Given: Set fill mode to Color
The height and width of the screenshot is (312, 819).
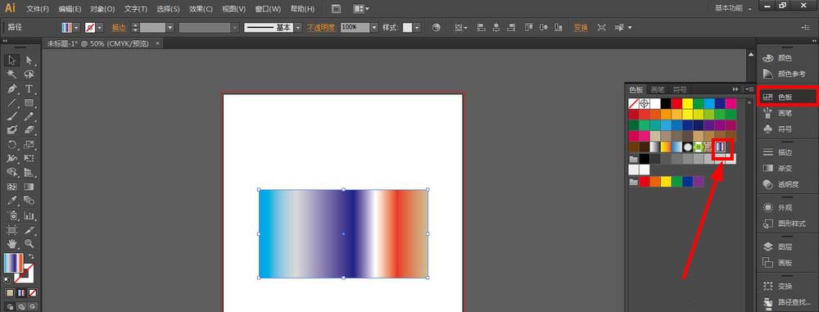Looking at the screenshot, I should coord(10,292).
